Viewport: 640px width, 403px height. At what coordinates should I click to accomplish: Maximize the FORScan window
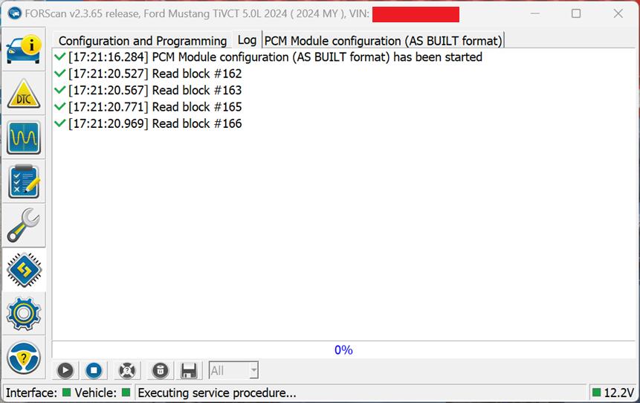576,13
